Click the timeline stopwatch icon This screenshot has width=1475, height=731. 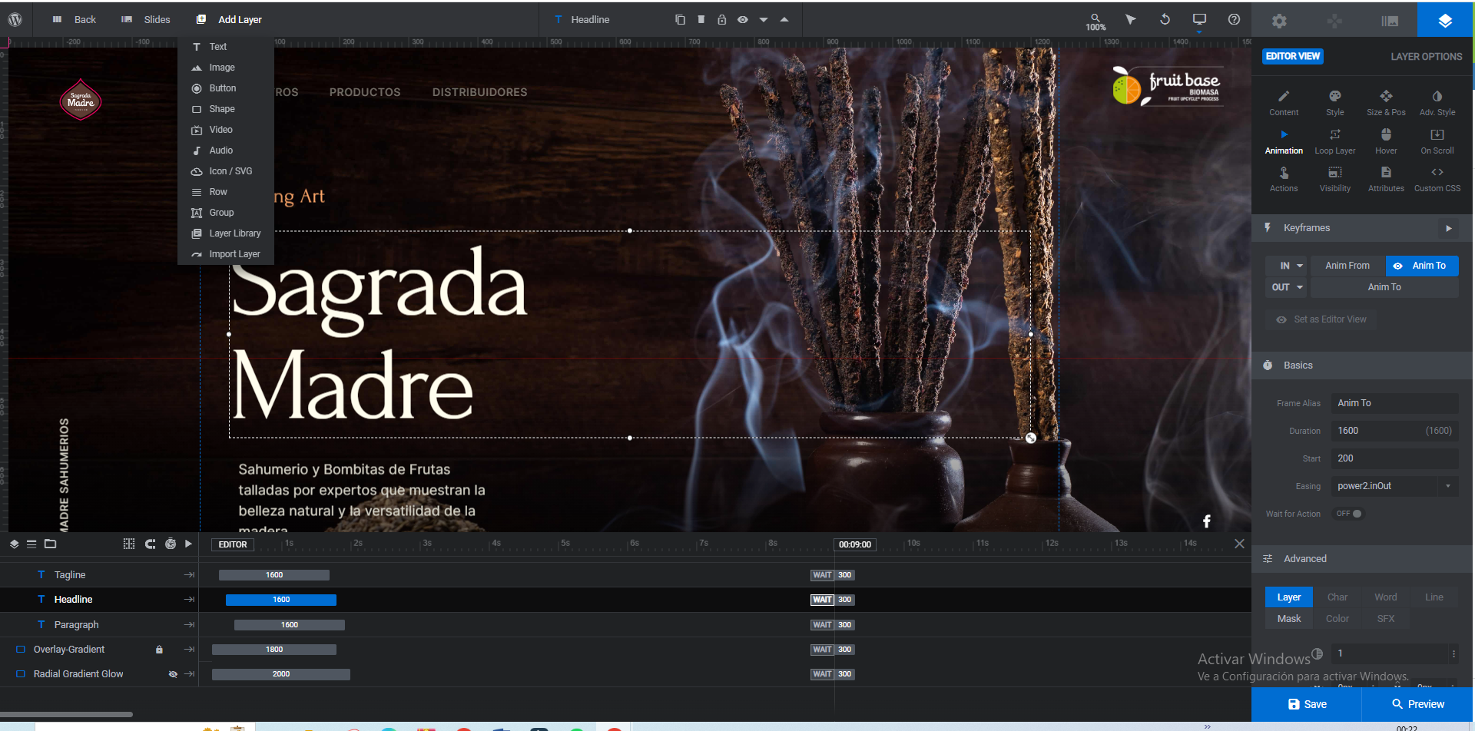(171, 544)
